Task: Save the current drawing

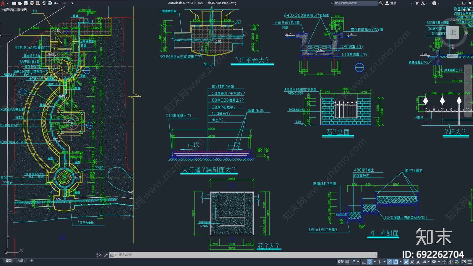Action: click(x=26, y=3)
